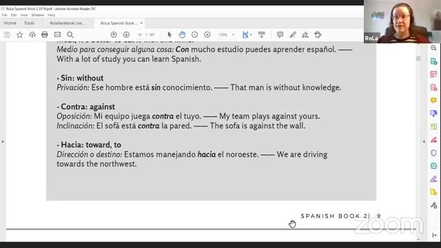Send the file by email icon
This screenshot has height=248, width=441.
click(x=57, y=34)
